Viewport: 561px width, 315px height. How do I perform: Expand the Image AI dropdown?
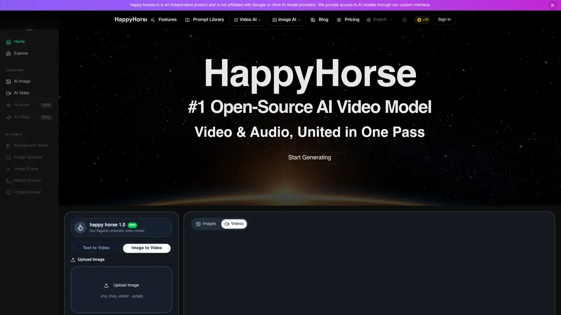coord(287,20)
